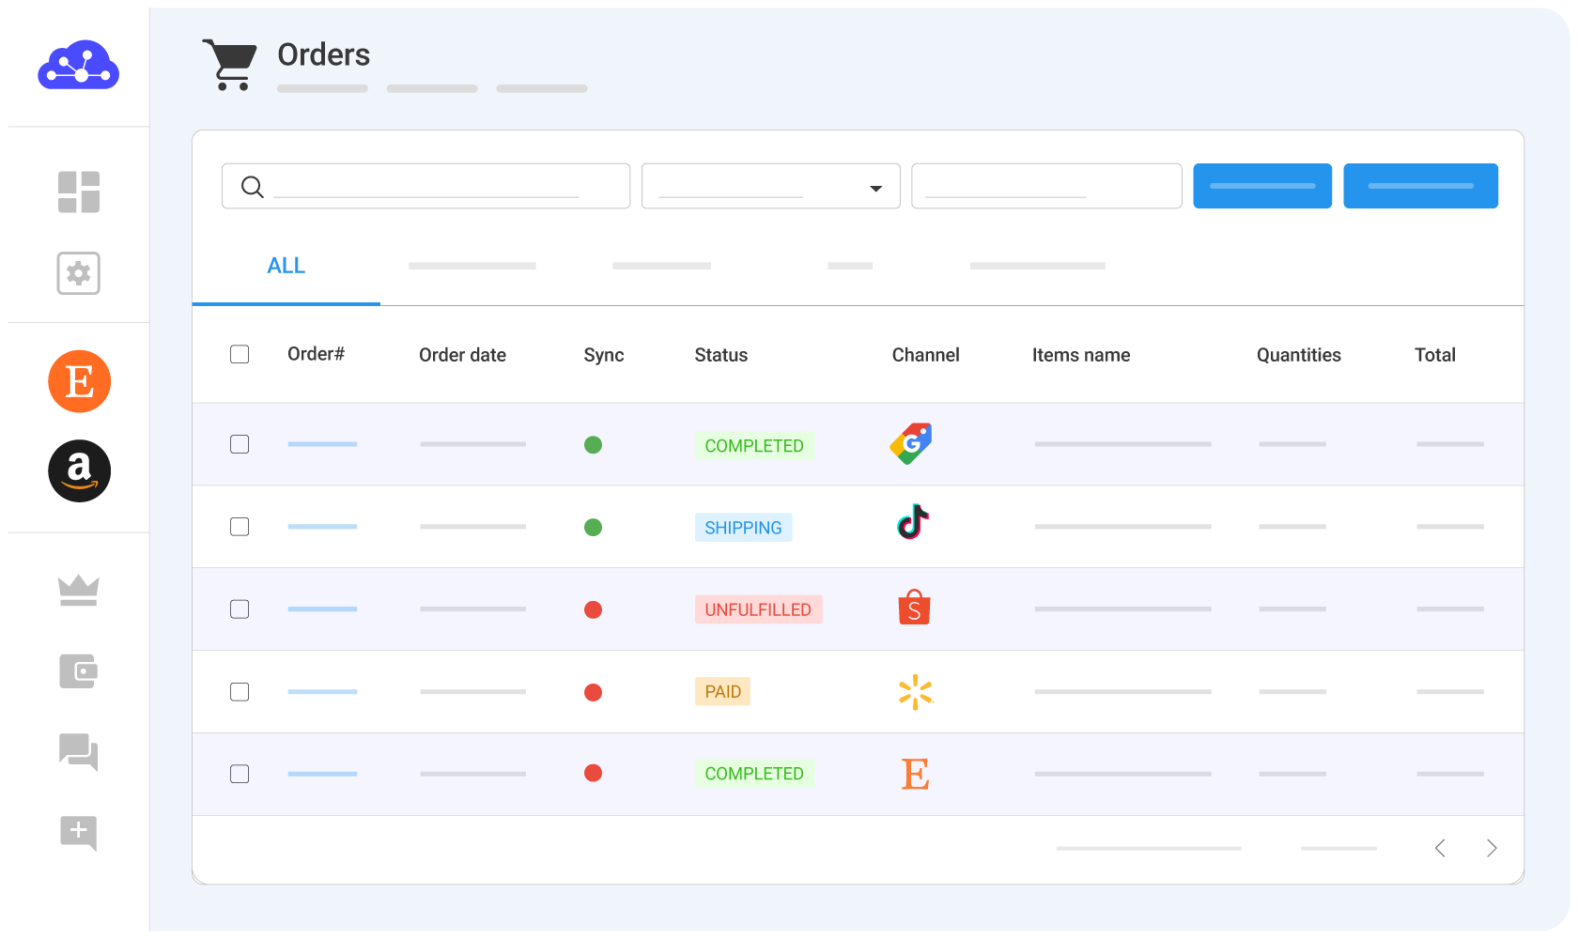Open the dashboard icon in sidebar

pos(79,192)
